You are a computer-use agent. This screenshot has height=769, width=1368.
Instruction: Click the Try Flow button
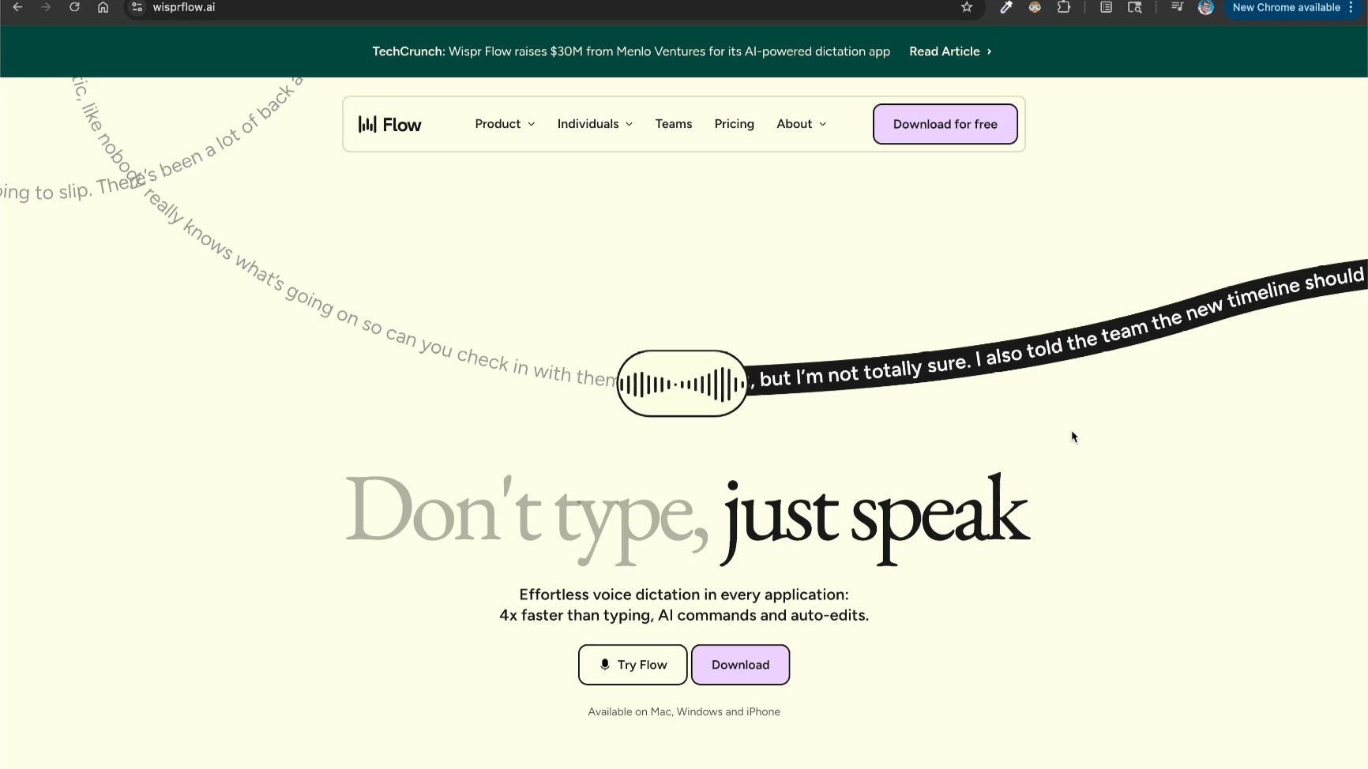point(633,665)
